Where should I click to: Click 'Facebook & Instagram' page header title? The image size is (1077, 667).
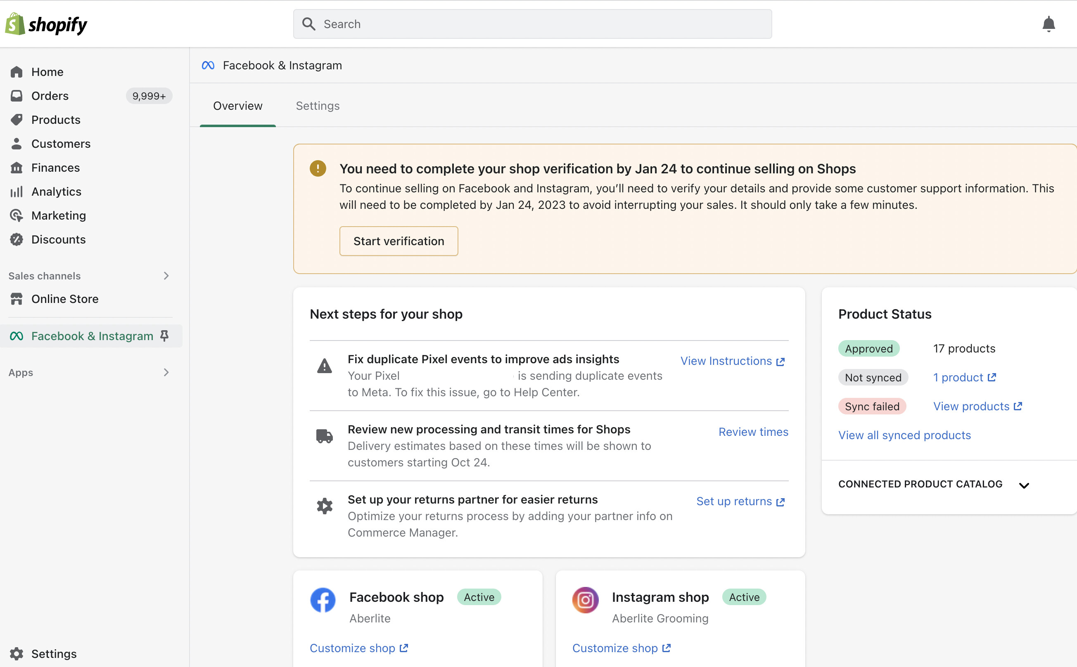coord(282,65)
